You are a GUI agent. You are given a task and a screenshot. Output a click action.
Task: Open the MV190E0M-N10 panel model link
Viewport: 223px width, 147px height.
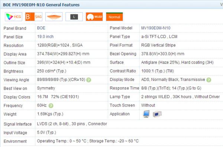[x=156, y=28]
